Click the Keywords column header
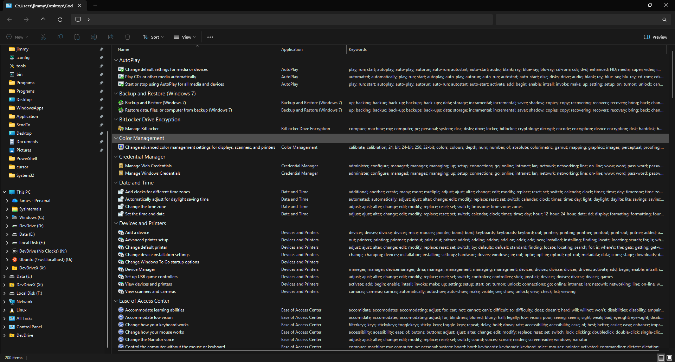Image resolution: width=675 pixels, height=362 pixels. (x=358, y=49)
